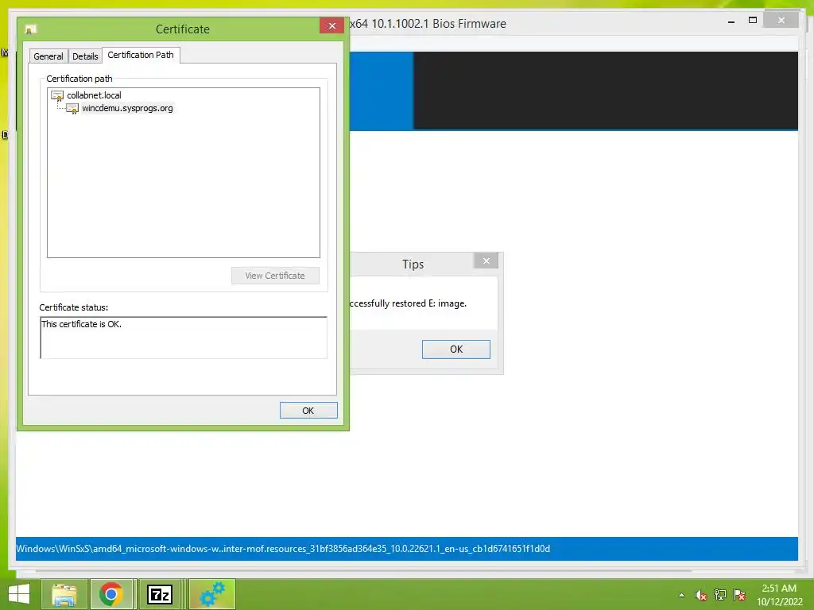Image resolution: width=814 pixels, height=610 pixels.
Task: Show hidden tray icons arrow
Action: point(681,595)
